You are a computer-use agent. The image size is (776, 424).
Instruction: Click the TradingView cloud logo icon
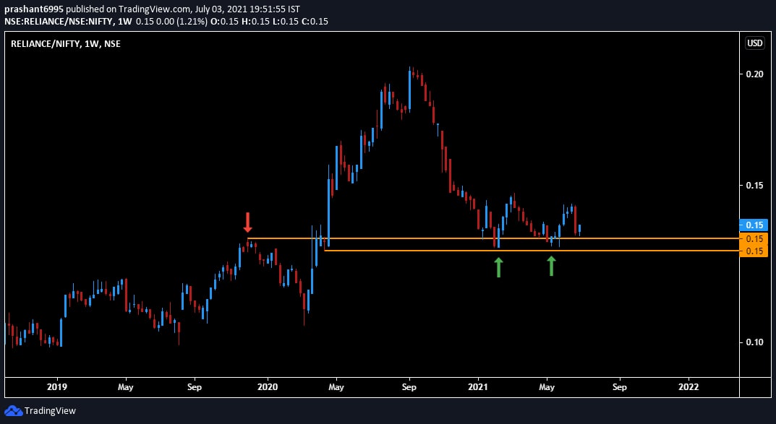tap(13, 411)
